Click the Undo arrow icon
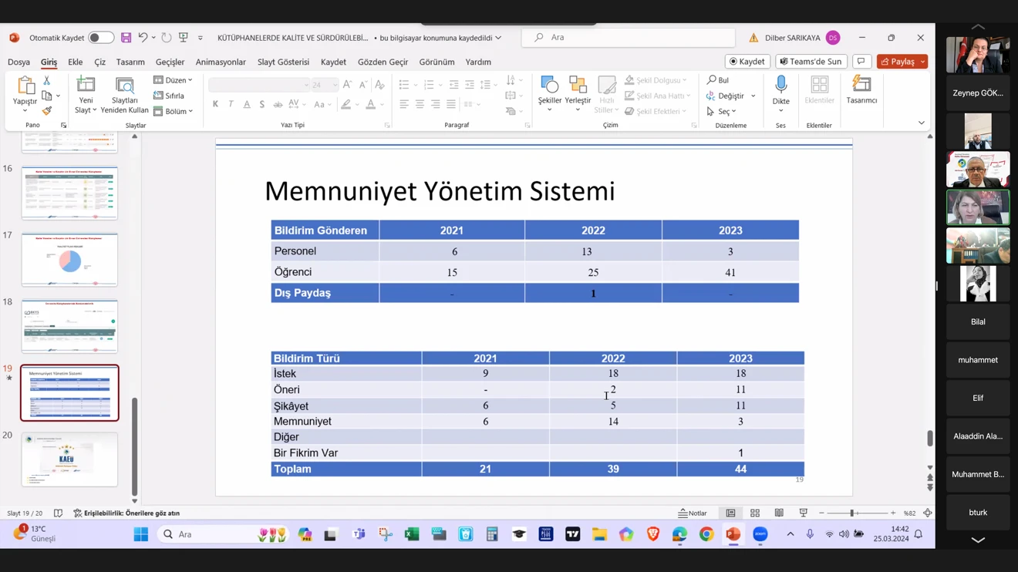 143,38
